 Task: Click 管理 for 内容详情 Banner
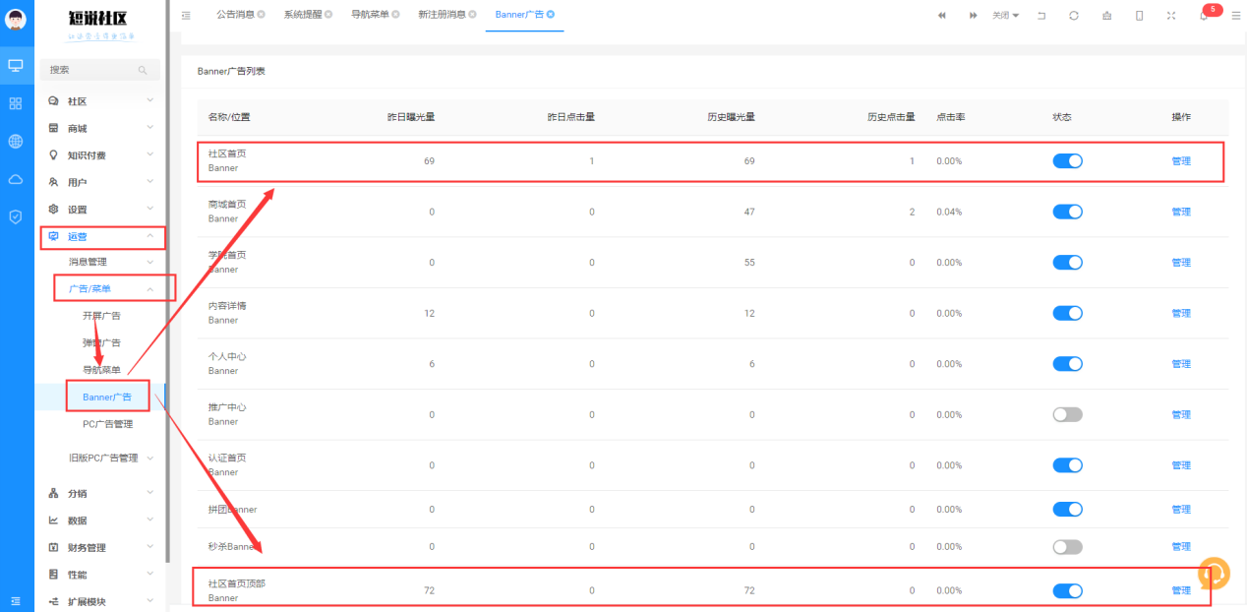pyautogui.click(x=1181, y=313)
